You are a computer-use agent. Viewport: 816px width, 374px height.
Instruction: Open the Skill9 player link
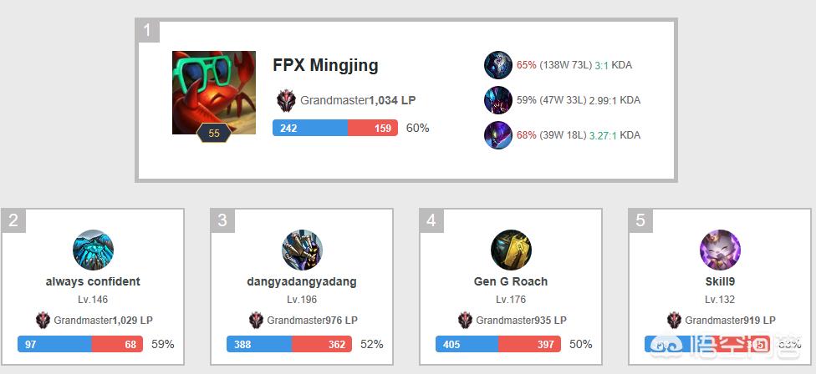[x=720, y=281]
